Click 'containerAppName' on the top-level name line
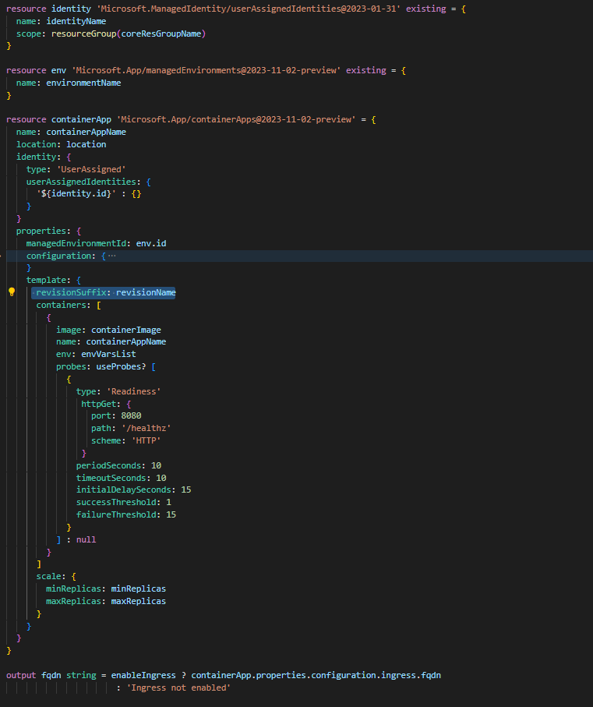This screenshot has width=593, height=707. (x=86, y=132)
